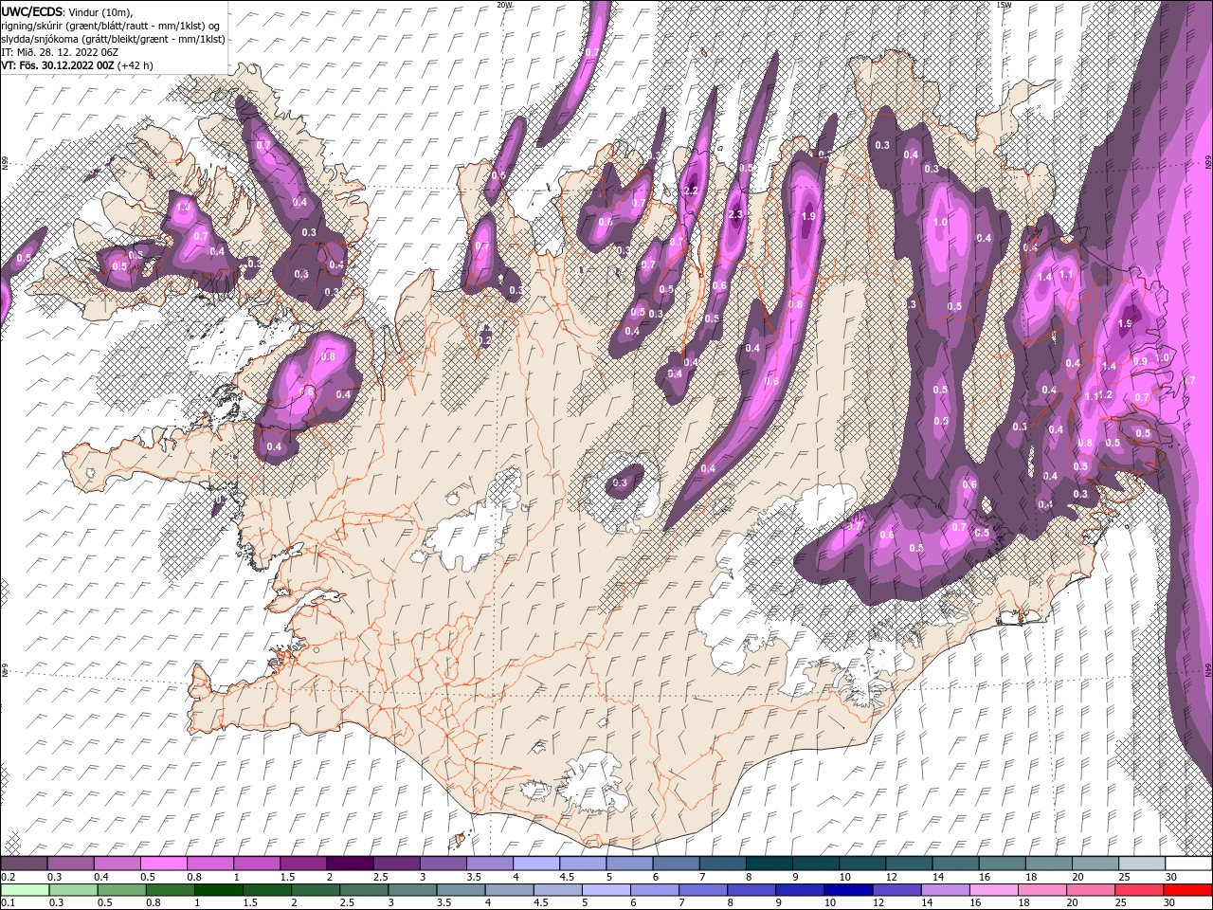
Task: Click the '2.3' snowfall value on map
Action: click(736, 215)
